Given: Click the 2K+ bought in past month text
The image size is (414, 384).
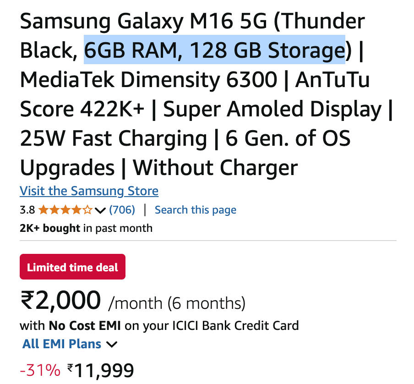Looking at the screenshot, I should [86, 228].
